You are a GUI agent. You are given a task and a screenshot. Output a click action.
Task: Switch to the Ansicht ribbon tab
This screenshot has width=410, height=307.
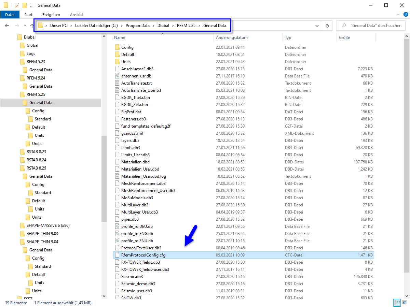tap(76, 14)
